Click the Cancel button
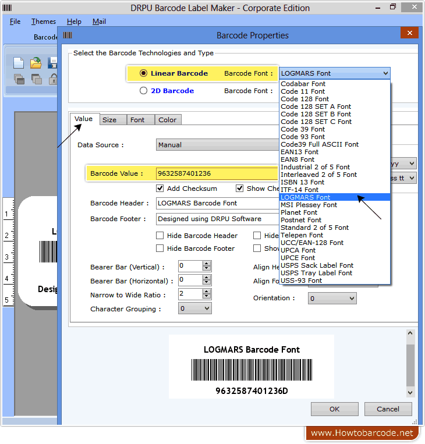This screenshot has width=425, height=444. tap(388, 409)
